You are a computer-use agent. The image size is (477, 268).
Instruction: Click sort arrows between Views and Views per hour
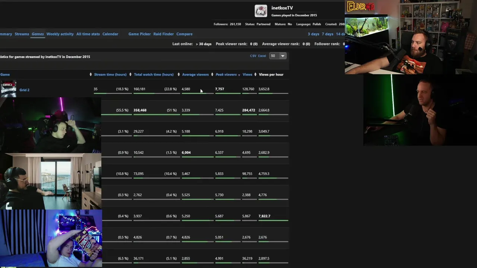point(255,74)
